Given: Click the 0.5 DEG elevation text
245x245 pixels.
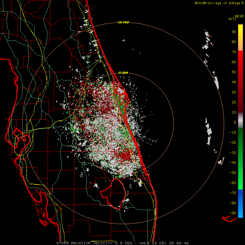Looking at the screenshot, I should 124,243.
